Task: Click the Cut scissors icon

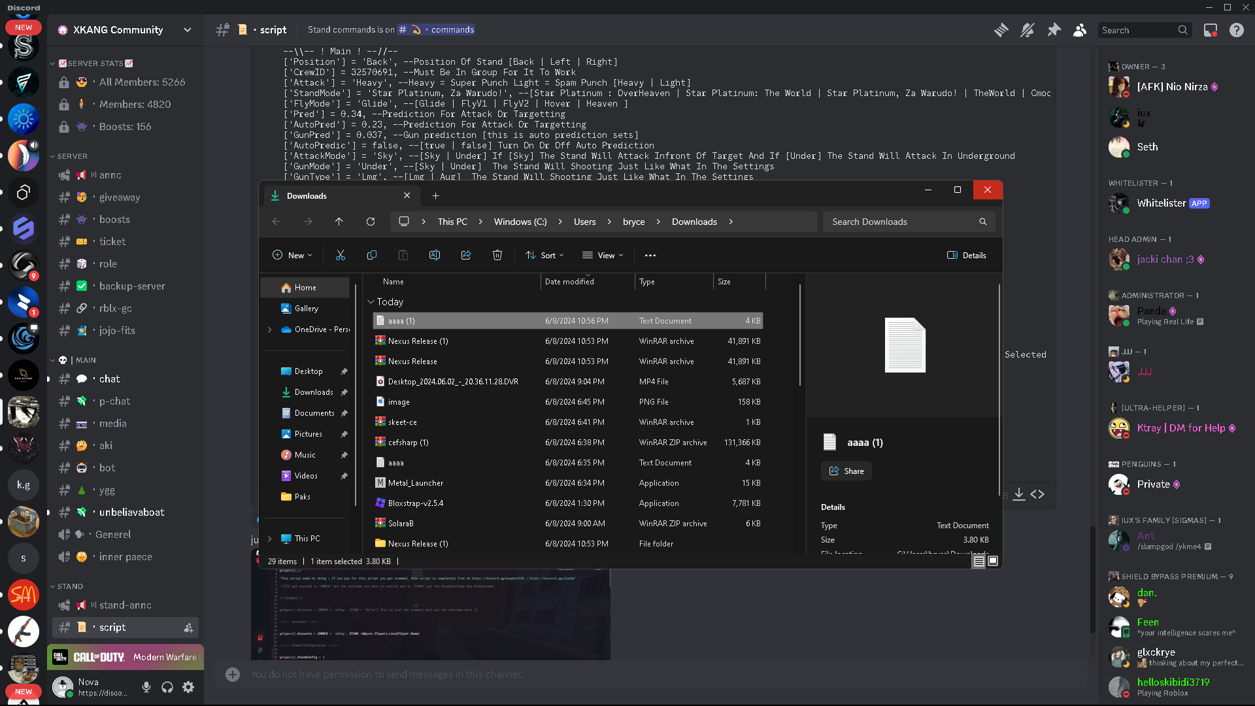Action: 340,256
